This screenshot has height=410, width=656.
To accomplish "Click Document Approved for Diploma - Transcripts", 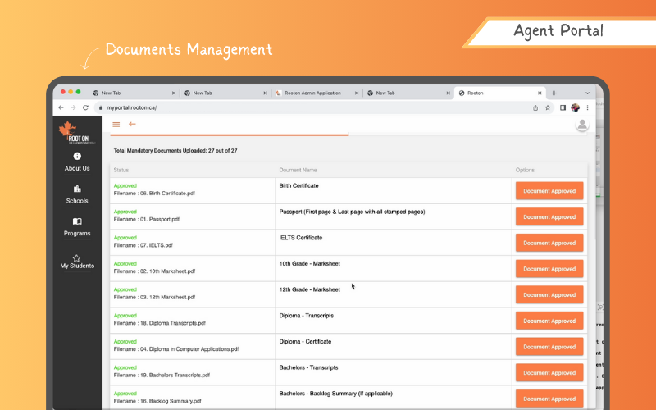I will click(x=549, y=321).
